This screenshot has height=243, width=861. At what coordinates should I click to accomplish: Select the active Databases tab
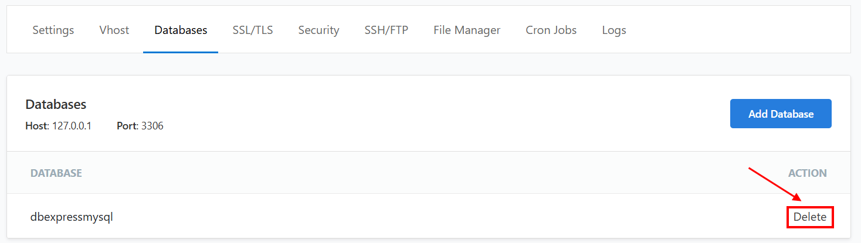181,30
